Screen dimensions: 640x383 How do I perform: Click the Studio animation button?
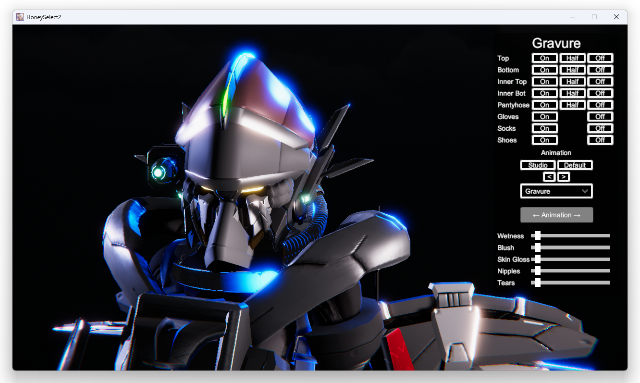tap(538, 165)
